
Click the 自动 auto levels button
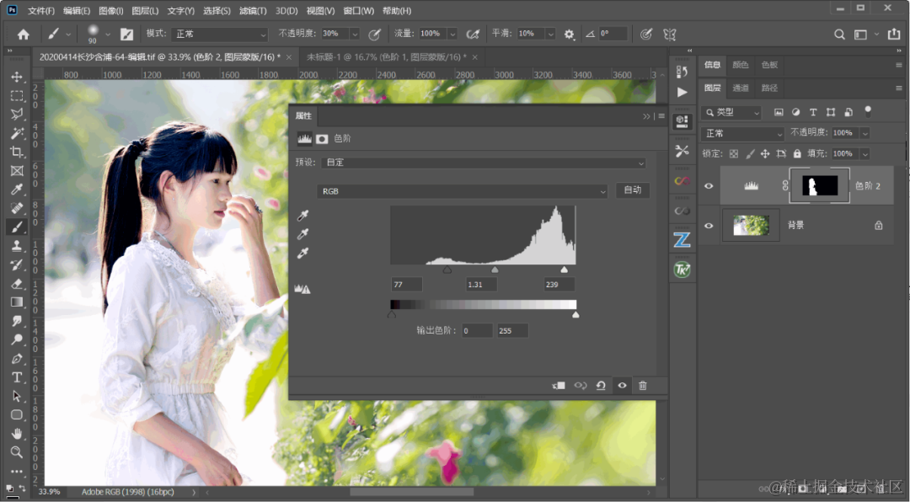632,190
